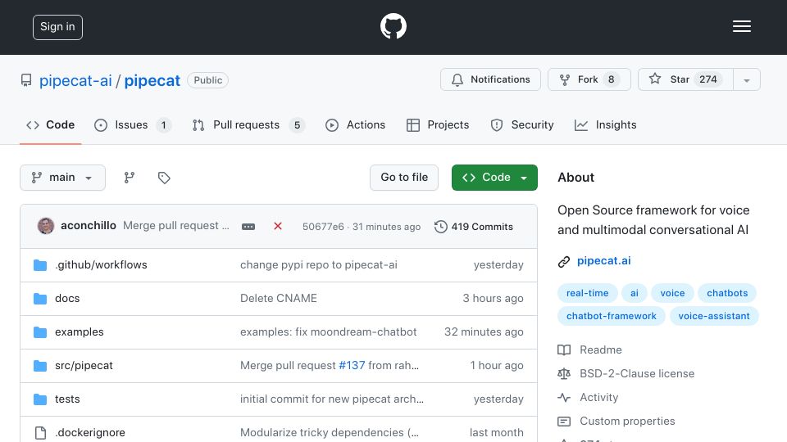The image size is (787, 442).
Task: Open the docs folder
Action: point(67,298)
